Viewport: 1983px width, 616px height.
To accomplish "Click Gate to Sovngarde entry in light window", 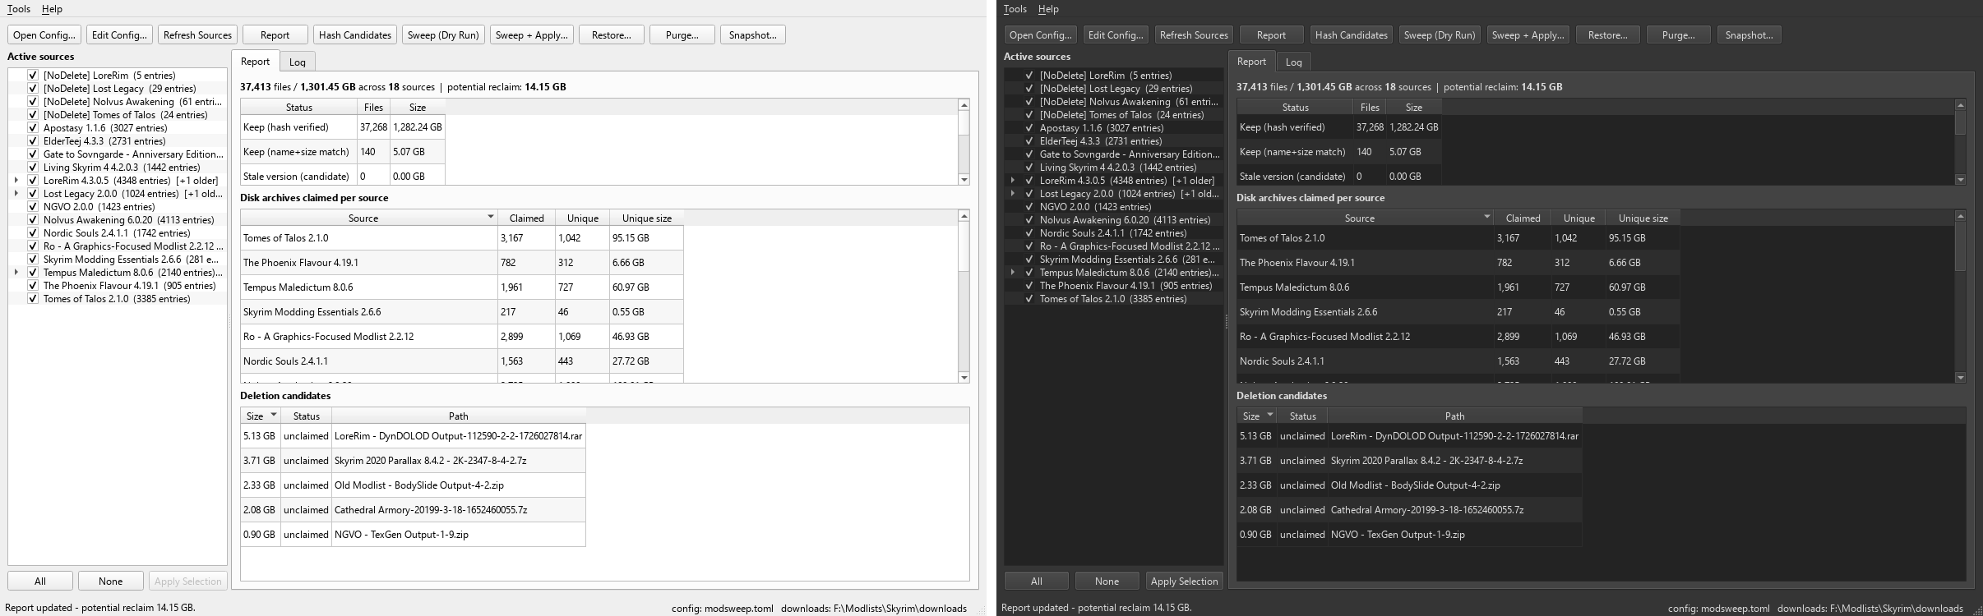I will [133, 154].
